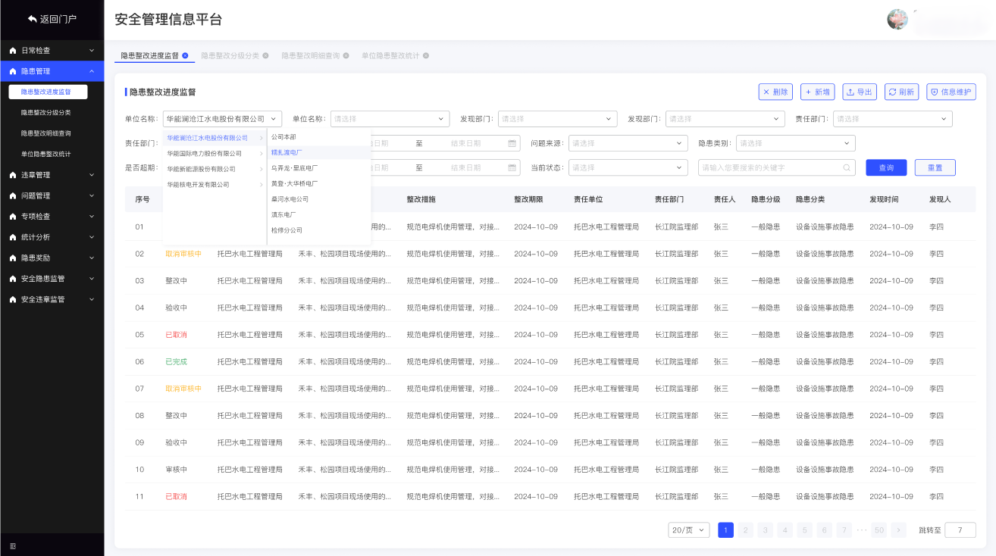The image size is (996, 556).
Task: Expand 华能国际电力股份有限公司 in the cascader list
Action: point(215,154)
